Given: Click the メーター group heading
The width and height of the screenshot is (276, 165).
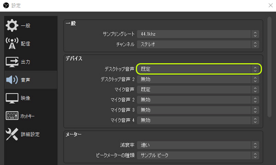Looking at the screenshot, I should tap(74, 134).
